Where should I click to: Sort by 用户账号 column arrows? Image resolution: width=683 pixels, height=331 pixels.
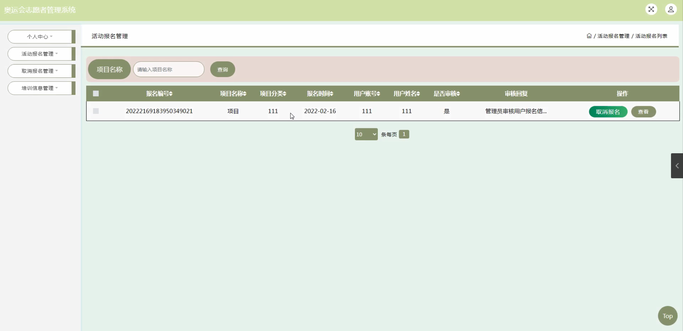pos(378,93)
